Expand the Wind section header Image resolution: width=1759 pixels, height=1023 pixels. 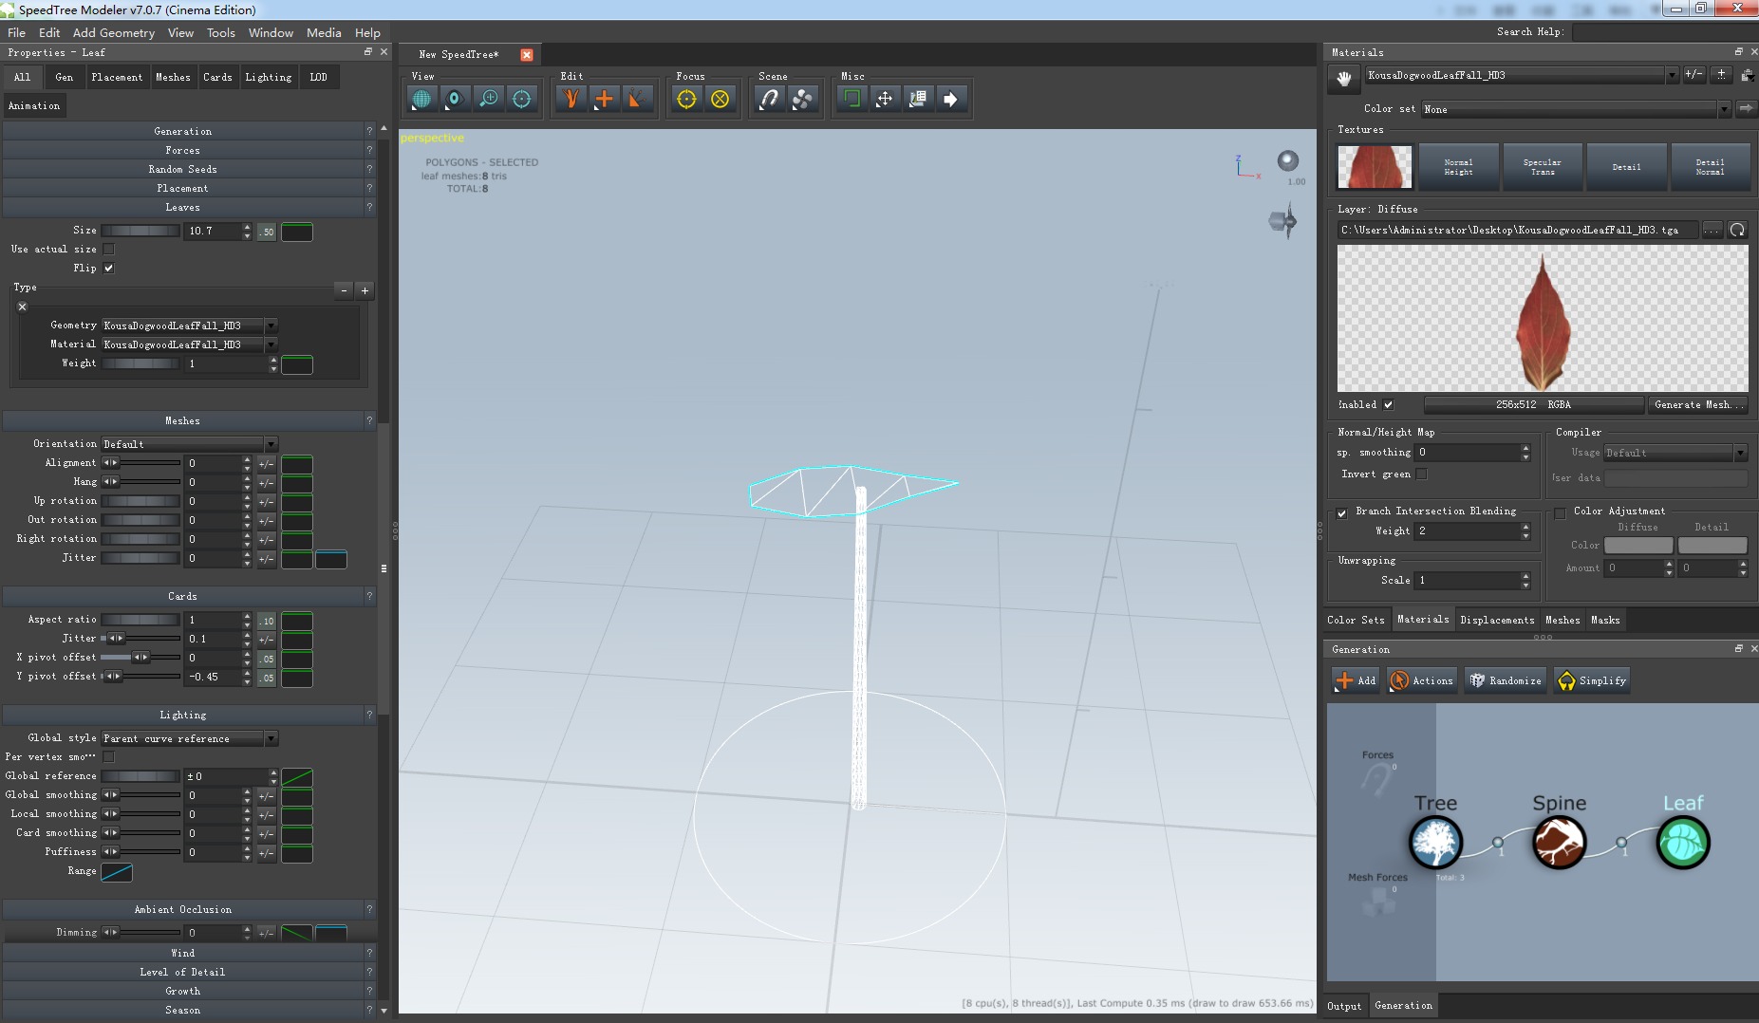click(x=182, y=953)
